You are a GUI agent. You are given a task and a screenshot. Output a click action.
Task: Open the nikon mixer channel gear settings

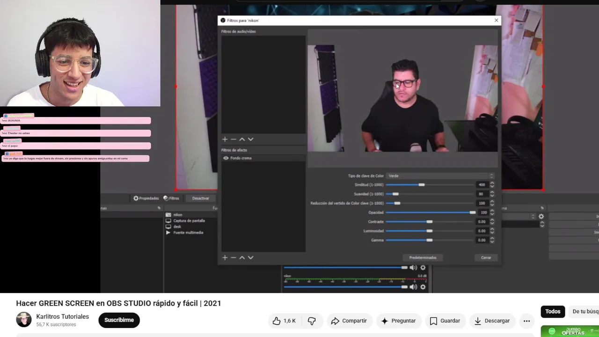(x=423, y=287)
